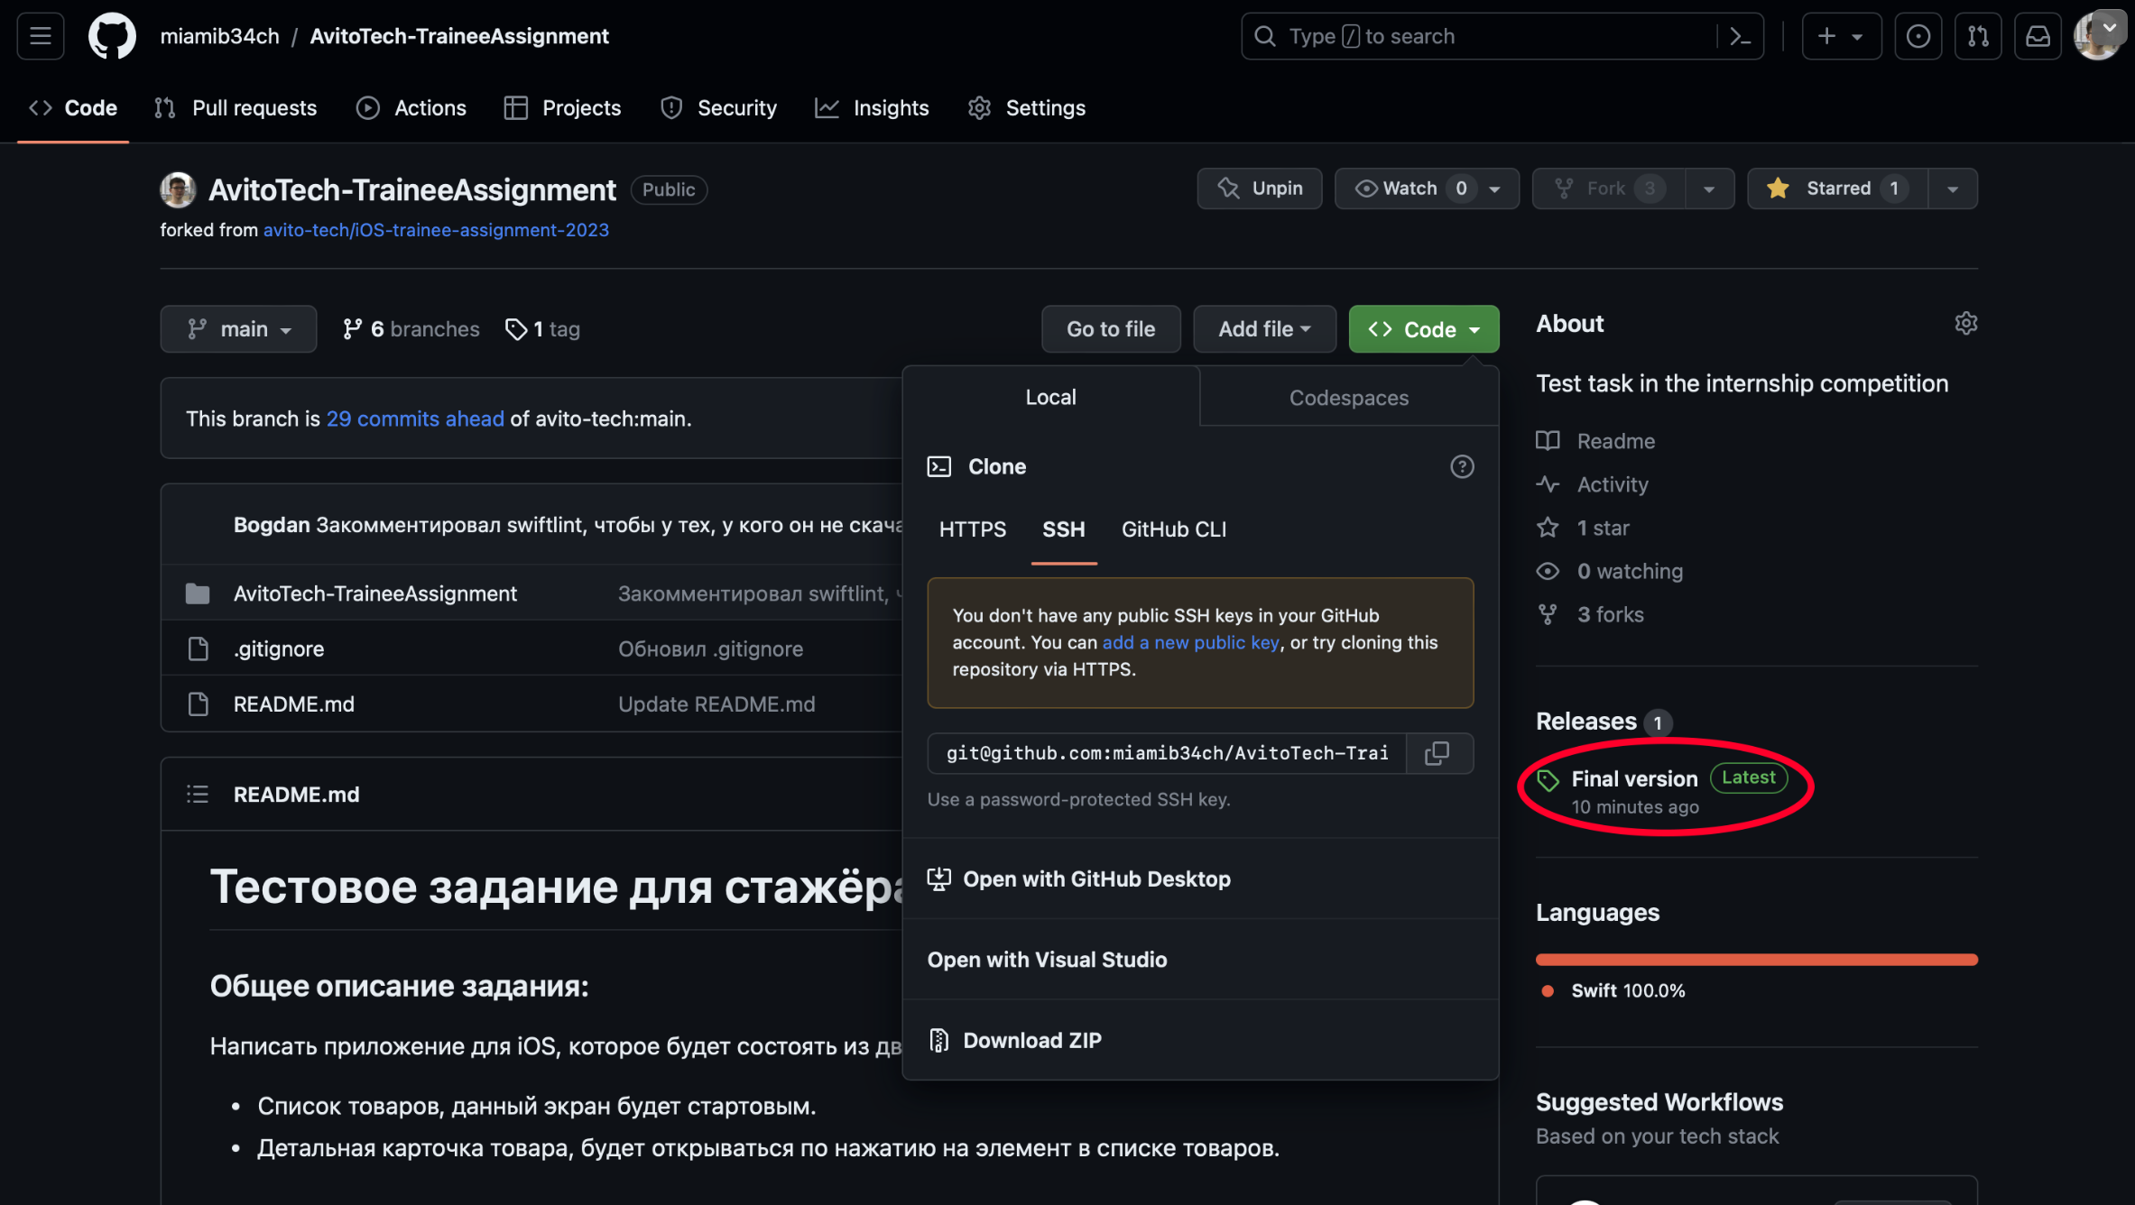The width and height of the screenshot is (2135, 1205).
Task: Open the user avatar menu
Action: tap(2097, 36)
